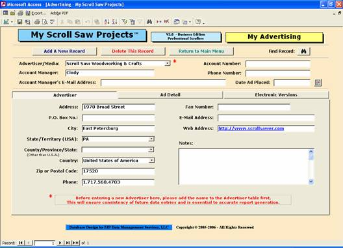
Task: Click the Access icon in the title bar
Action: click(3, 4)
